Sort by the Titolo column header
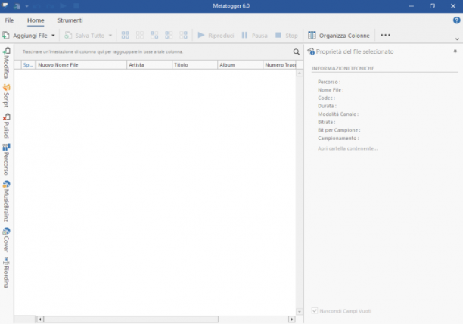Screen dimensions: 463x324 tap(194, 65)
